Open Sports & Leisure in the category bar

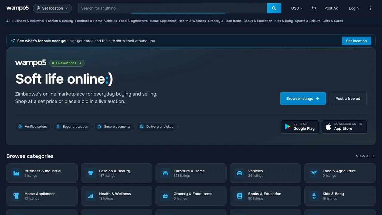pyautogui.click(x=308, y=21)
